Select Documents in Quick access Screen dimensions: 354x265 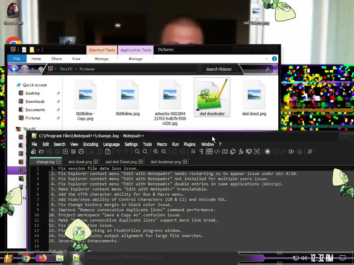coord(35,110)
